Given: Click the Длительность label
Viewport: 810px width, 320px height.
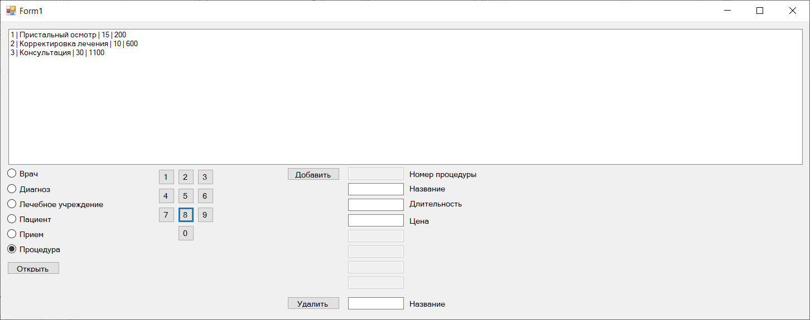Looking at the screenshot, I should click(x=436, y=204).
